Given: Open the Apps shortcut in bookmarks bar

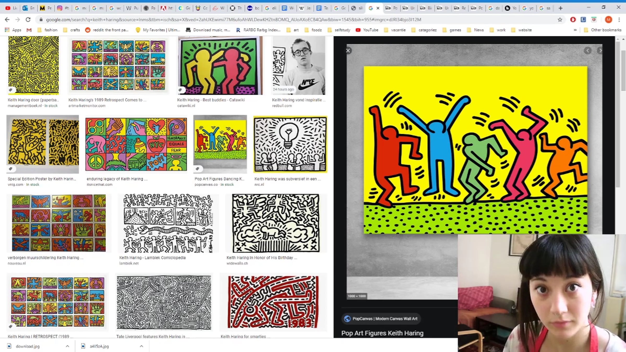Looking at the screenshot, I should click(13, 30).
